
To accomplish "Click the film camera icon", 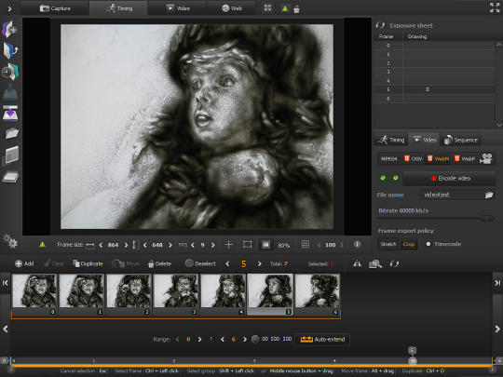I will [x=486, y=158].
